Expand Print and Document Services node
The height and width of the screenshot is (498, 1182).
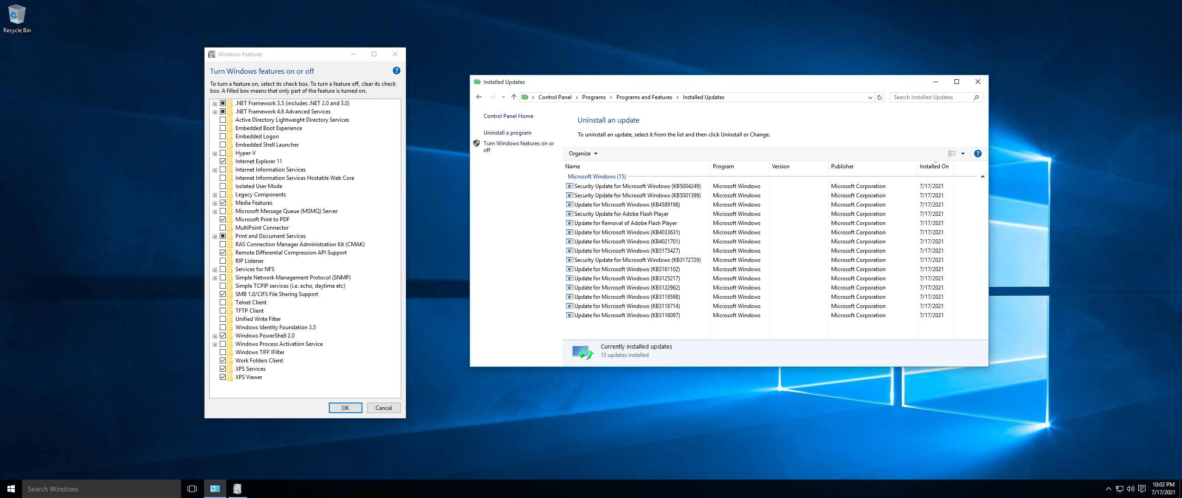click(215, 237)
